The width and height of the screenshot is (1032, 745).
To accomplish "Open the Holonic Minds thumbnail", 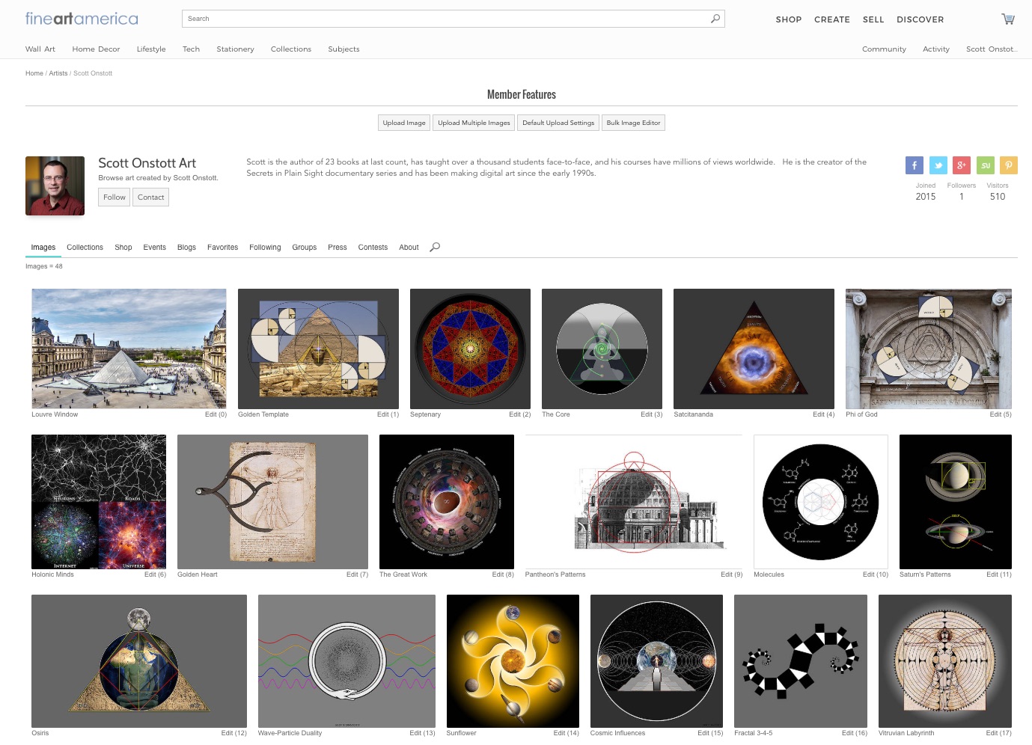I will tap(99, 502).
